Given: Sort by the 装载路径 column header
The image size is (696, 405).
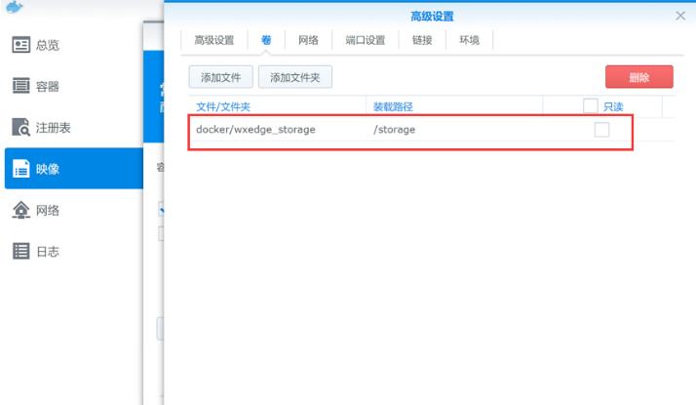Looking at the screenshot, I should 393,106.
